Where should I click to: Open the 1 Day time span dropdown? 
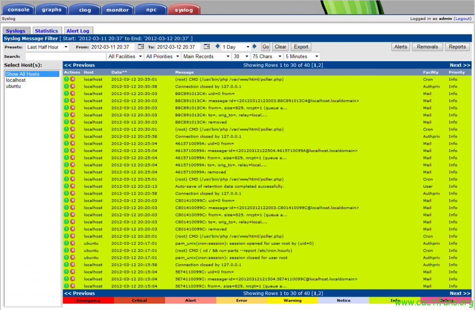click(236, 47)
